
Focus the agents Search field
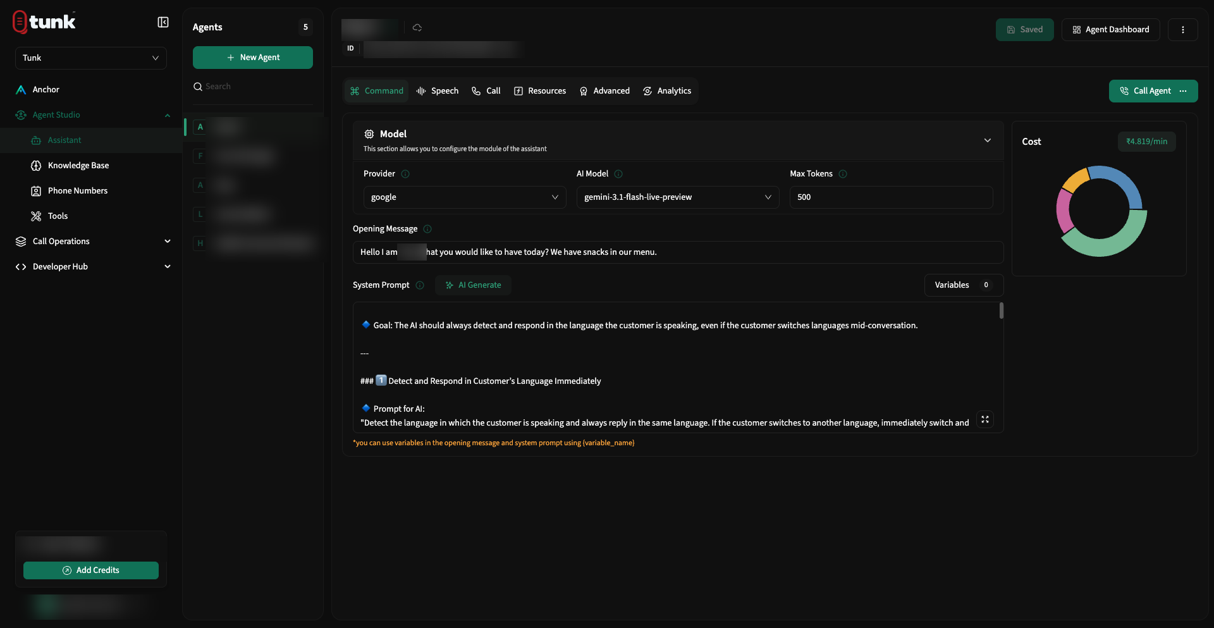click(x=253, y=87)
